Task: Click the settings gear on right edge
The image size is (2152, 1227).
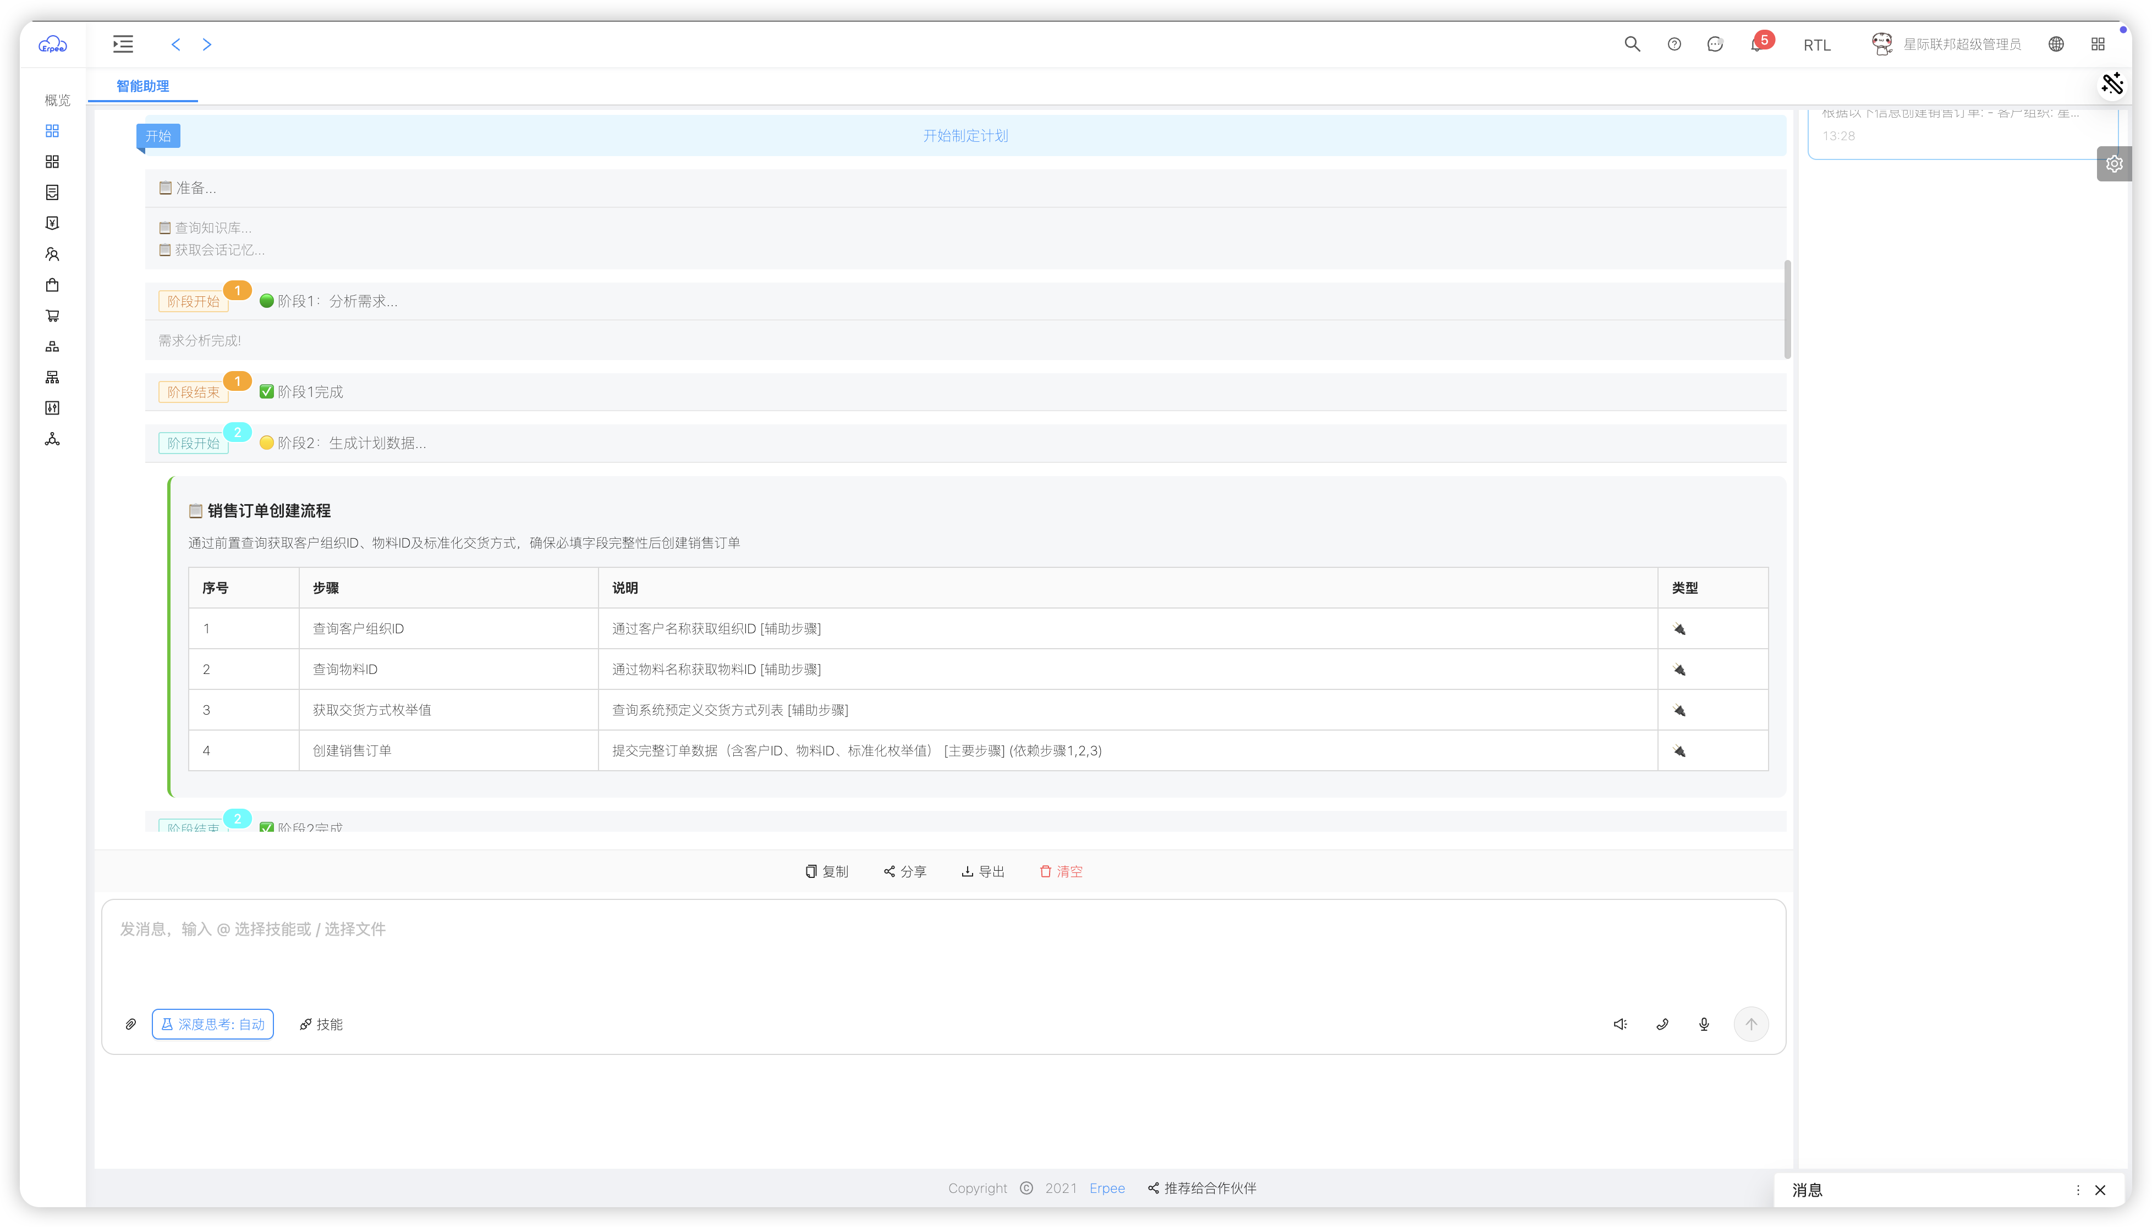Action: (2114, 163)
